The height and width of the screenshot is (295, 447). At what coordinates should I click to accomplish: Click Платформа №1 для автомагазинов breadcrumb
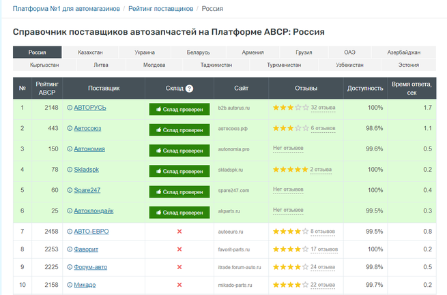(66, 9)
